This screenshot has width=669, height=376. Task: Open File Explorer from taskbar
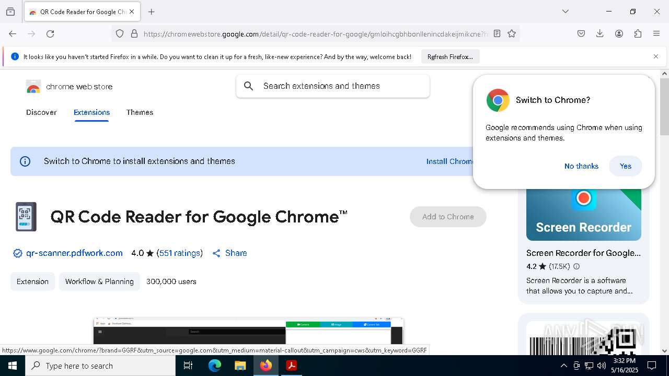point(240,366)
